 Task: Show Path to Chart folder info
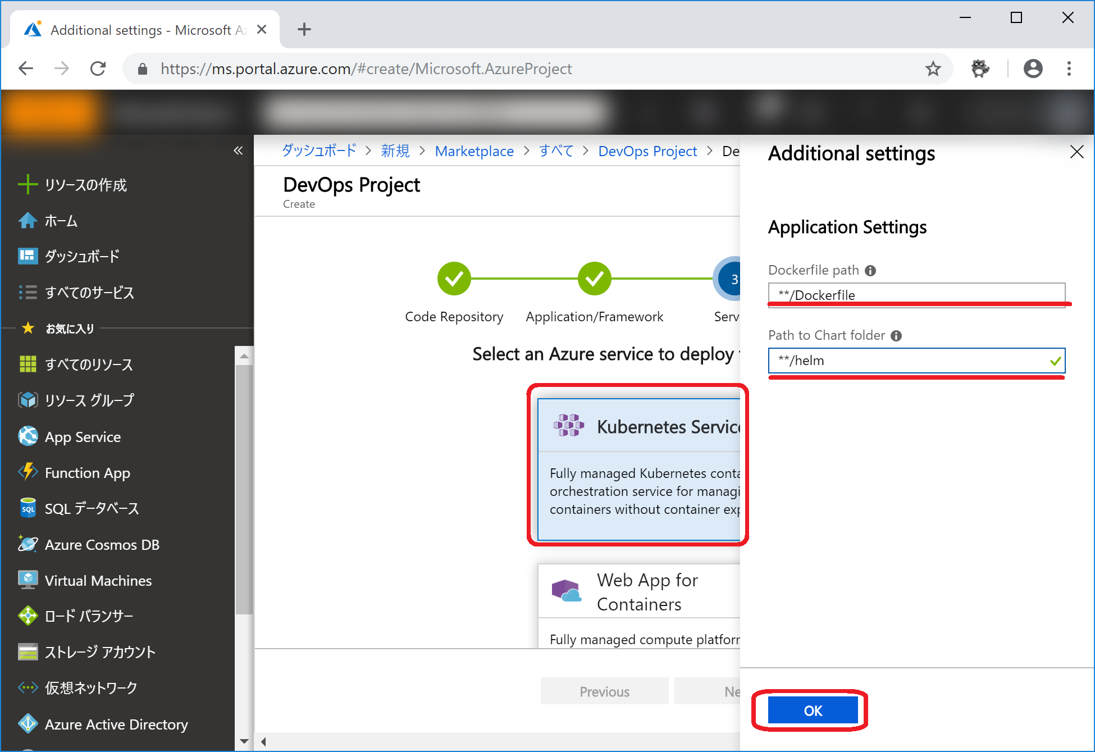pyautogui.click(x=897, y=335)
